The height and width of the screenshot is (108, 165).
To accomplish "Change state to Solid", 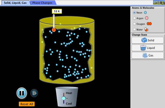I will tap(148, 40).
